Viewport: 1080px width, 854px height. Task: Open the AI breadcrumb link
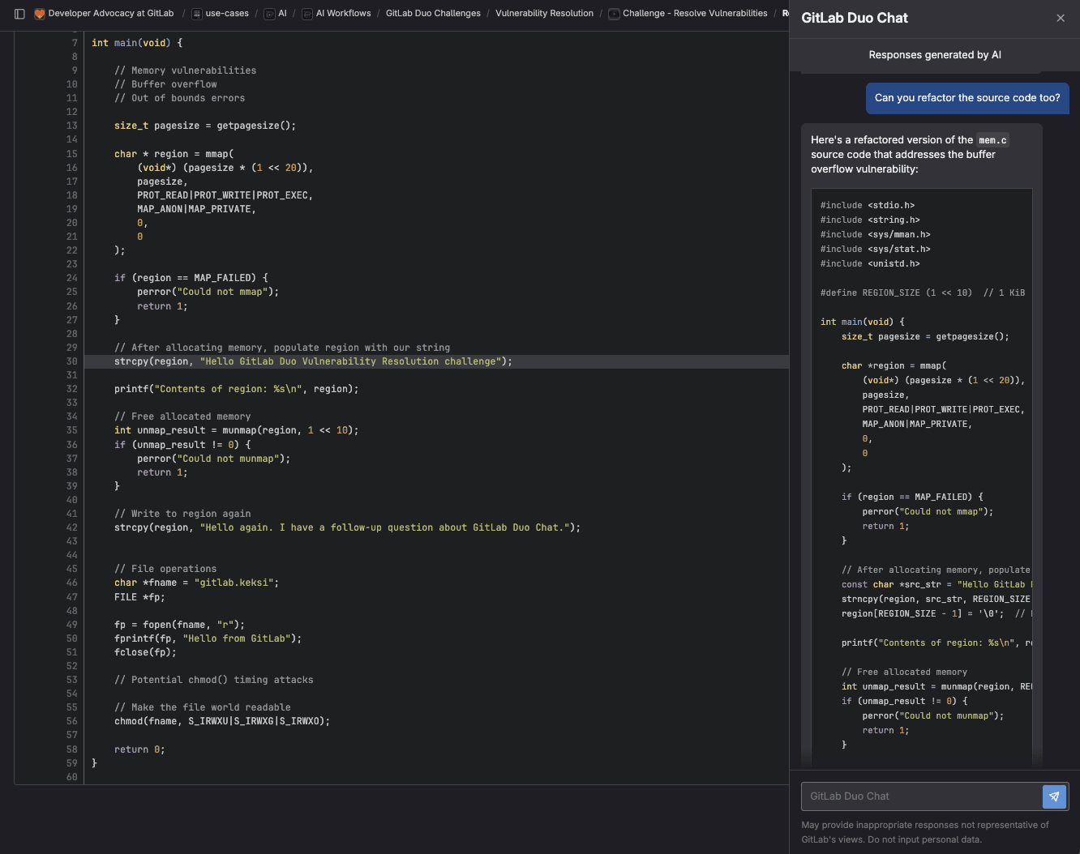(282, 14)
